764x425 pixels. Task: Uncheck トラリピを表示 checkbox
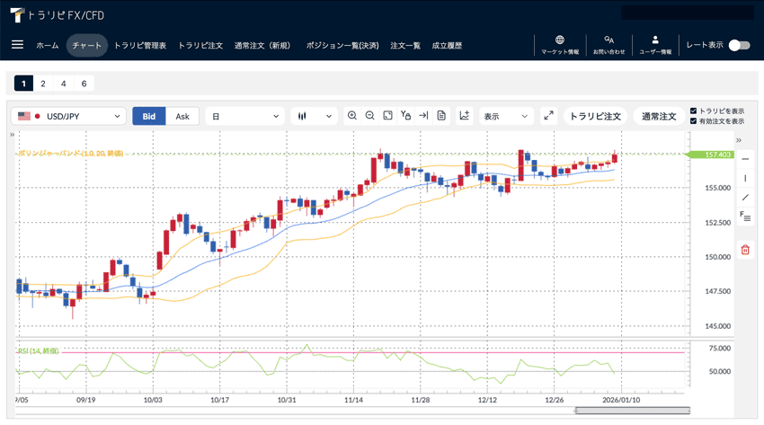[693, 111]
